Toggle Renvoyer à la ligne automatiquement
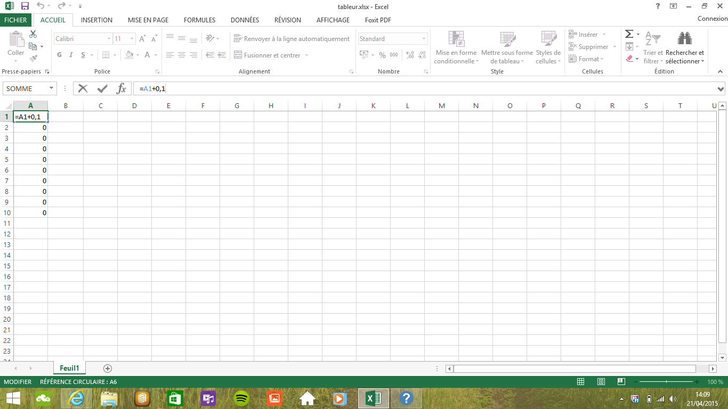 [x=292, y=39]
